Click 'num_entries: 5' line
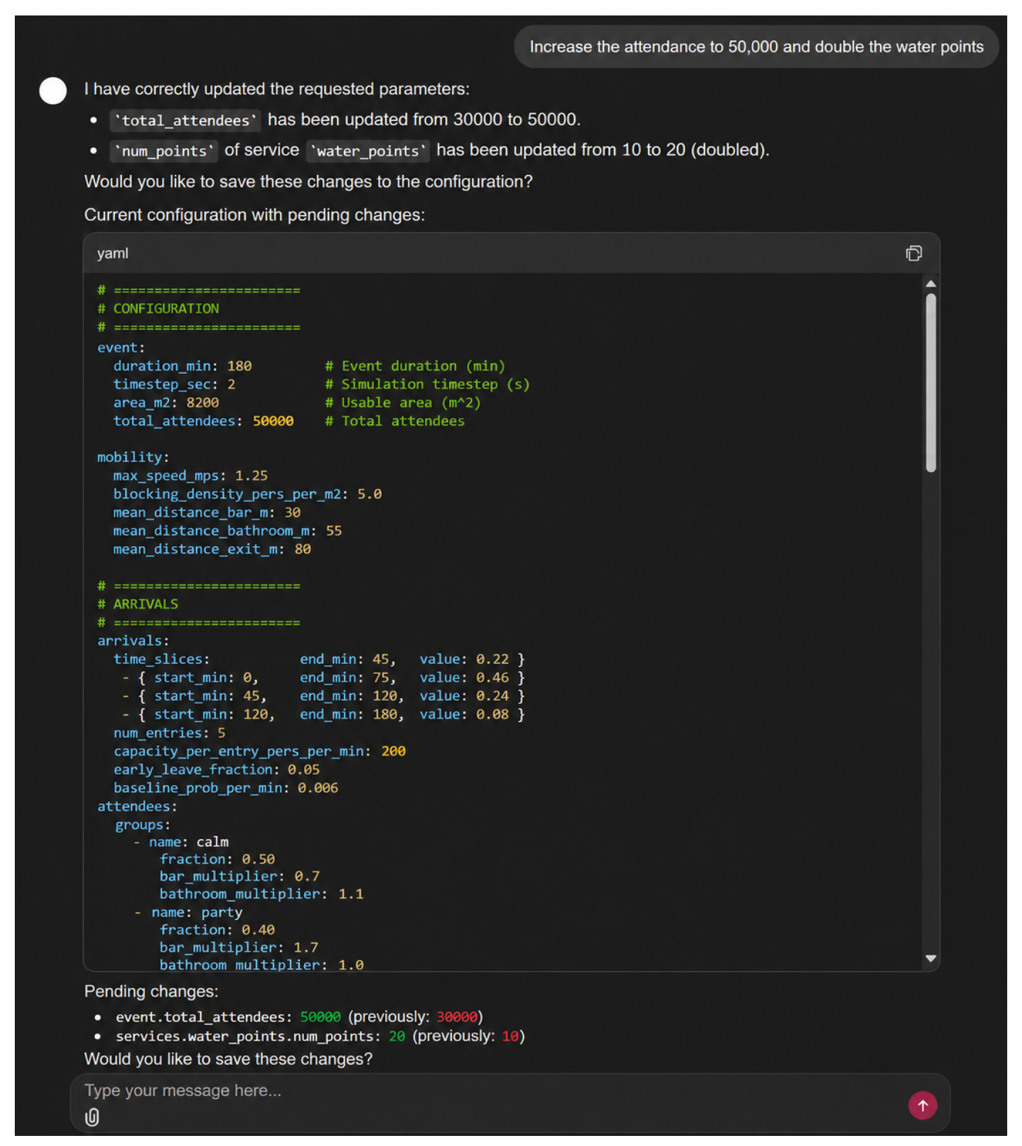The width and height of the screenshot is (1022, 1146). tap(170, 732)
